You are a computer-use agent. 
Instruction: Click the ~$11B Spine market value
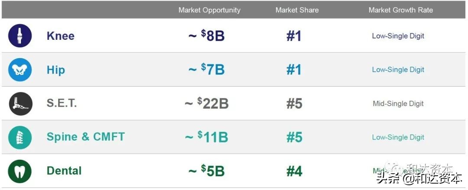pos(206,137)
